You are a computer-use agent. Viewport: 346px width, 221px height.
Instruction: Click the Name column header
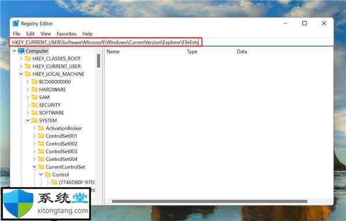click(x=113, y=51)
